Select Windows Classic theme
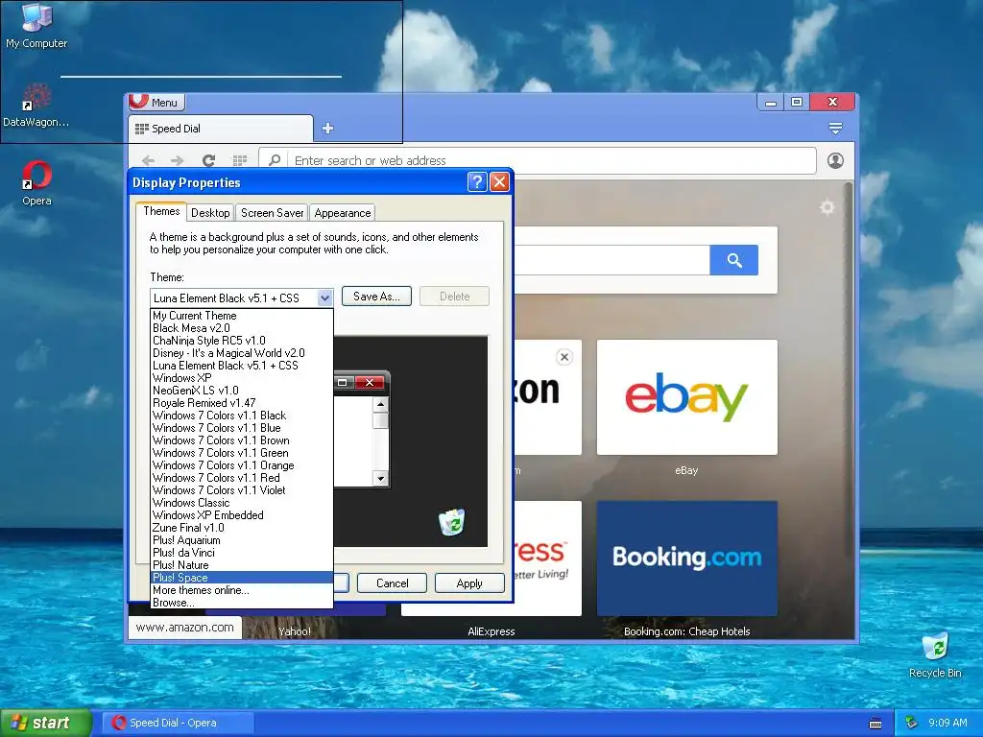This screenshot has width=983, height=737. (242, 503)
